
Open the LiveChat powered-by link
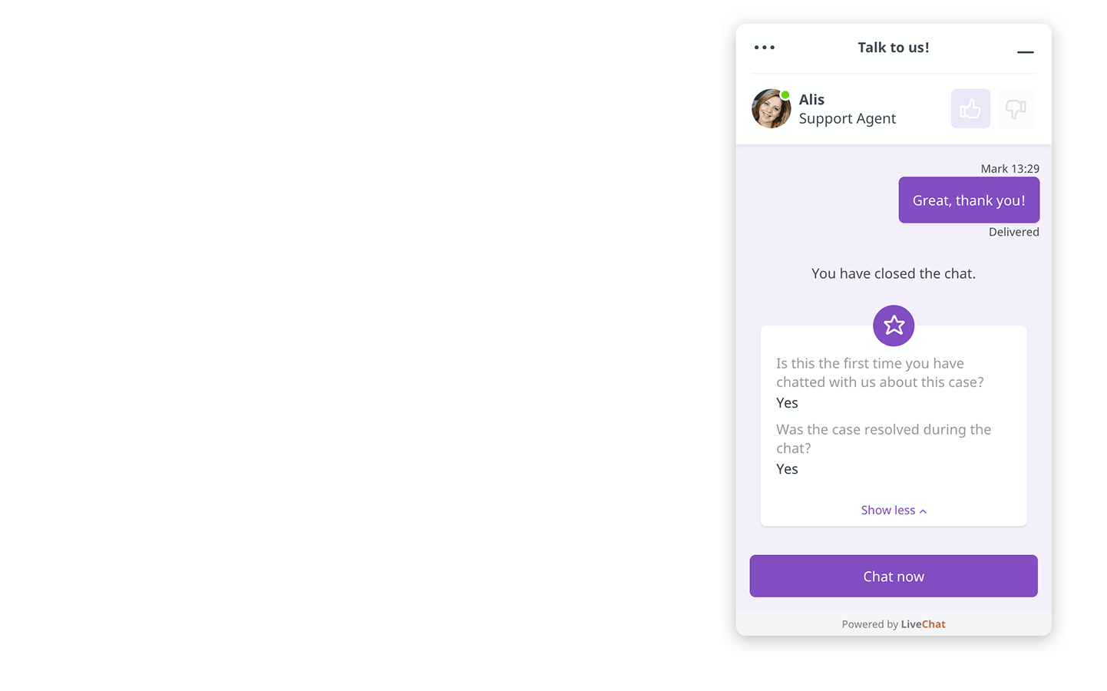tap(923, 624)
